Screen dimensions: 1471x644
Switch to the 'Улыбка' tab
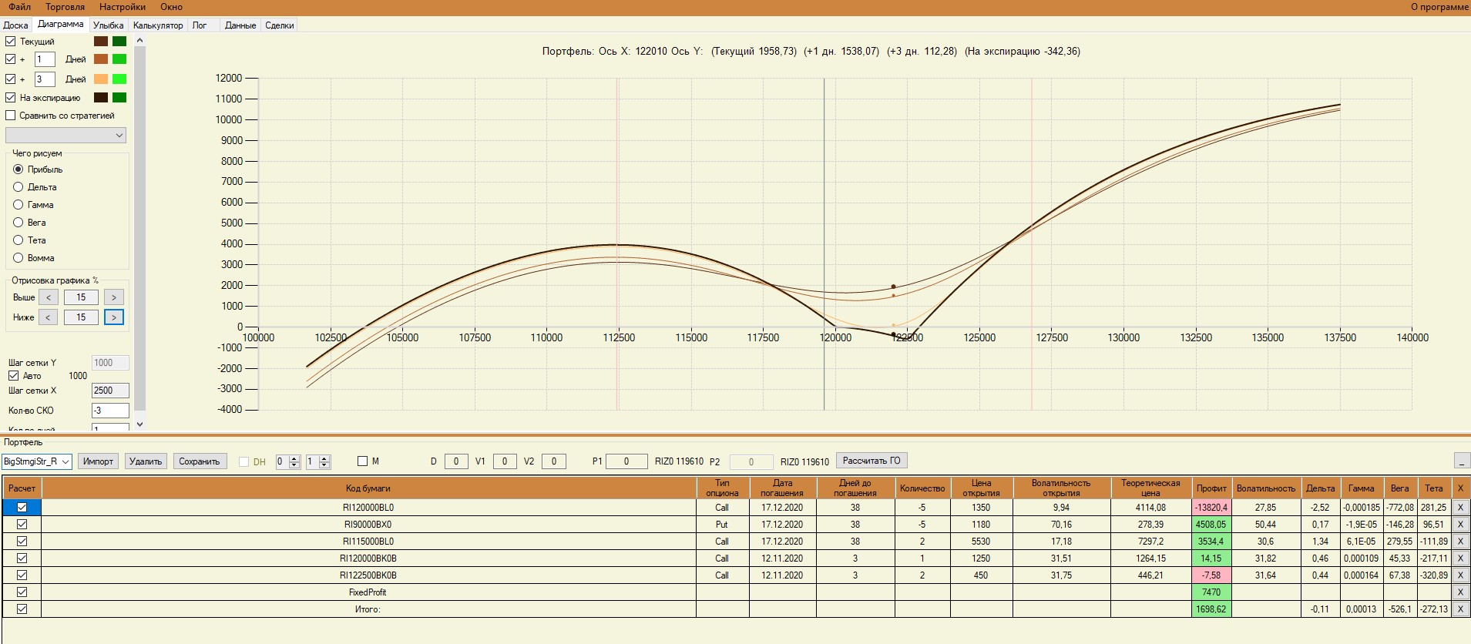109,25
